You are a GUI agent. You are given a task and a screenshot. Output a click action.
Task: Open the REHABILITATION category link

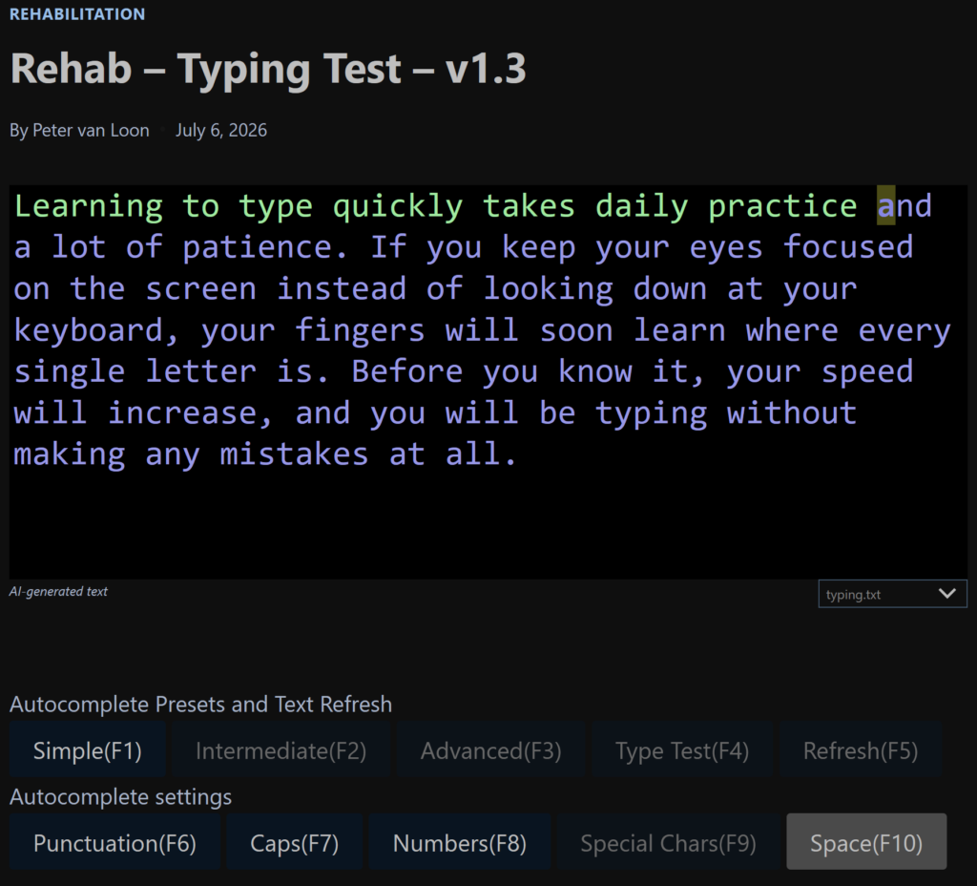pyautogui.click(x=77, y=14)
